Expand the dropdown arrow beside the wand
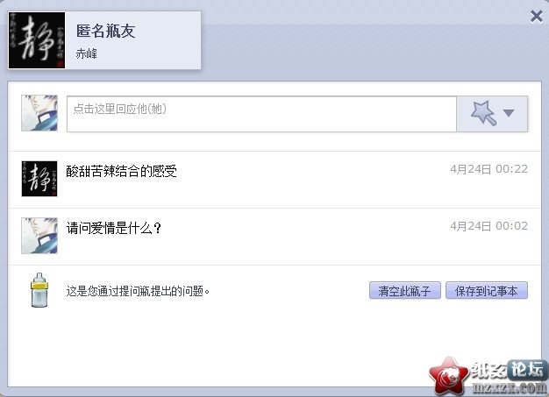This screenshot has width=549, height=397. pos(509,113)
